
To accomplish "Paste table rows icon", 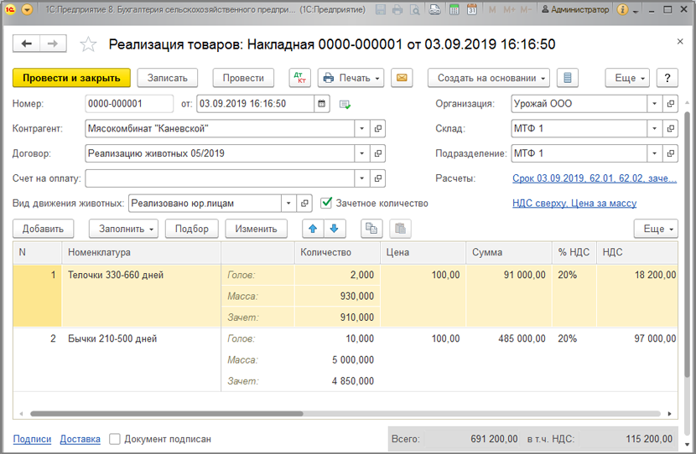I will click(x=400, y=229).
